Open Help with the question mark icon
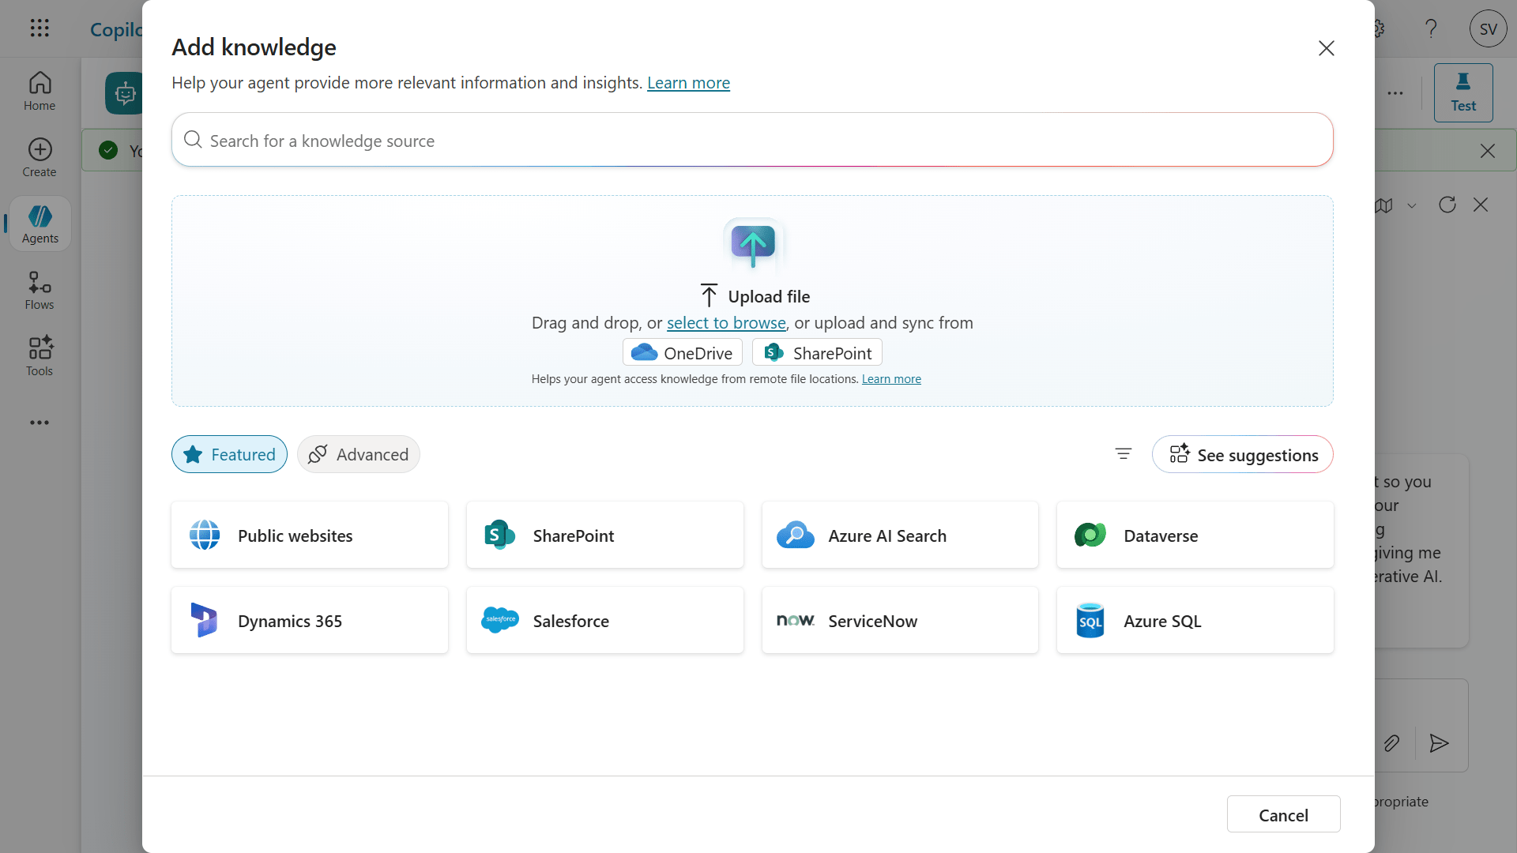Viewport: 1517px width, 853px height. click(1431, 28)
